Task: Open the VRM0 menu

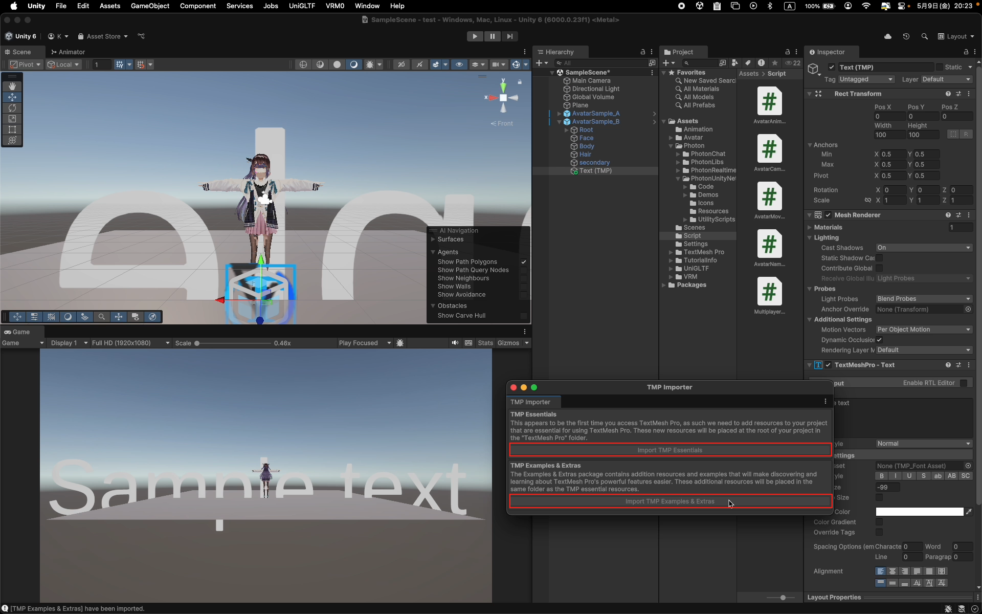Action: (x=335, y=6)
